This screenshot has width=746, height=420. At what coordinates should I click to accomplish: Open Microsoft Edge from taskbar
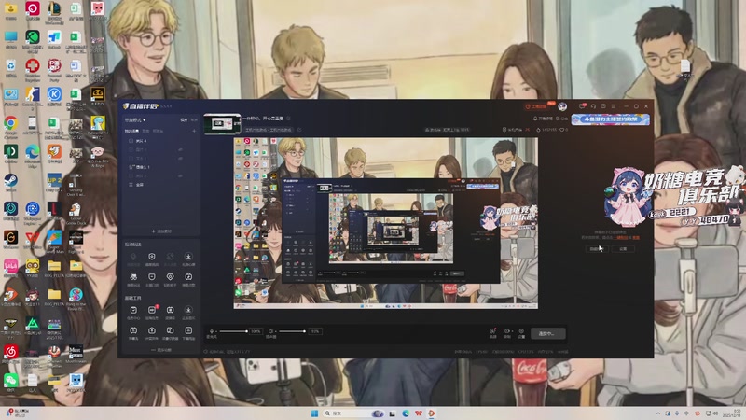click(x=406, y=413)
